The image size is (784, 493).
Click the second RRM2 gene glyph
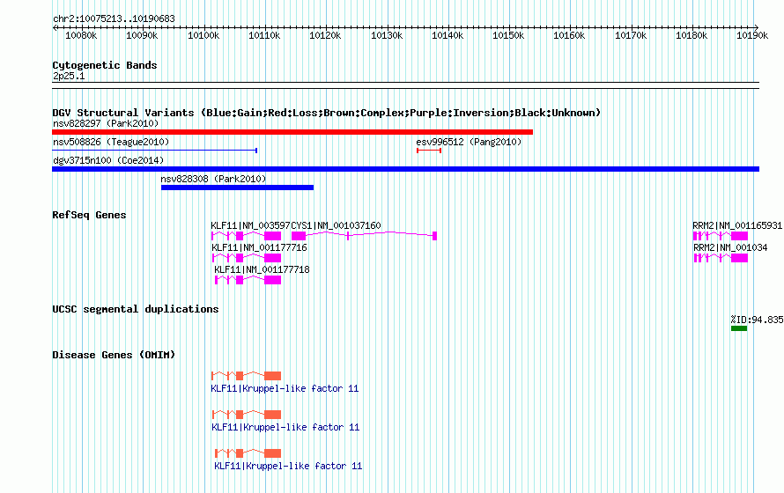click(721, 258)
